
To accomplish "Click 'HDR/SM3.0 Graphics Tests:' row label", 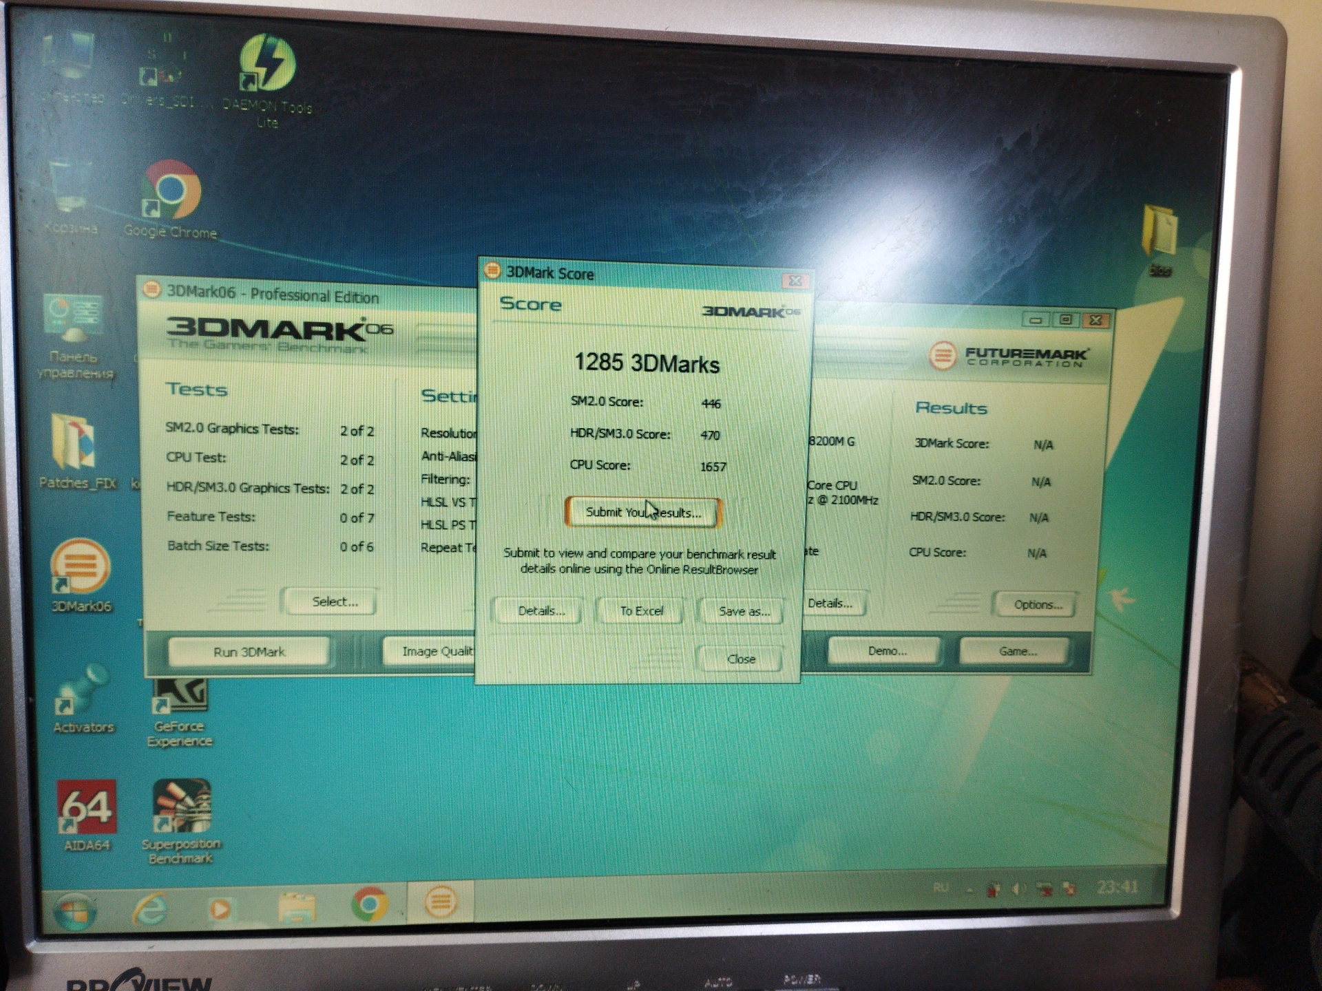I will 247,487.
